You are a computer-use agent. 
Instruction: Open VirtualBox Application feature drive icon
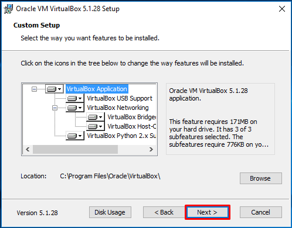pos(52,89)
